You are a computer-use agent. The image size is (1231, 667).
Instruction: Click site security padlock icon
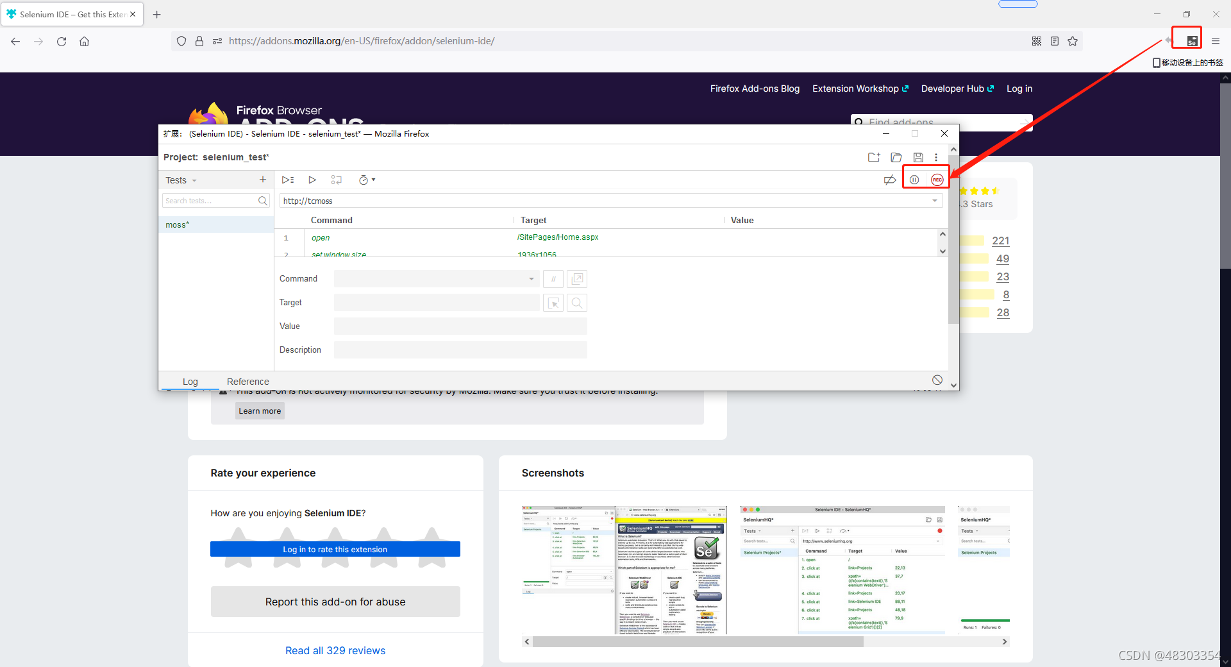point(199,41)
